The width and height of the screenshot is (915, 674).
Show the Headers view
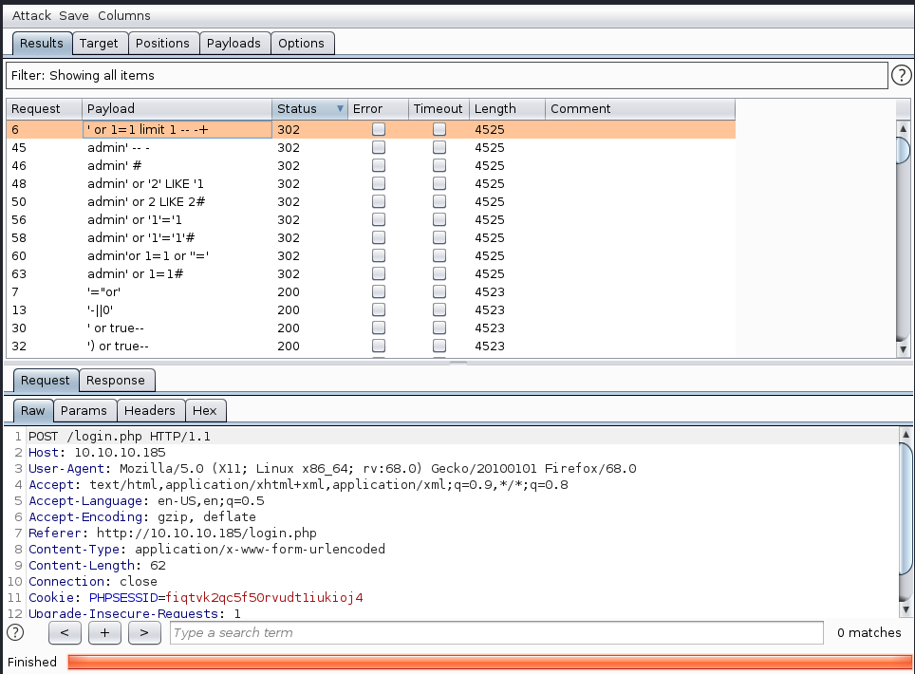[x=149, y=411]
